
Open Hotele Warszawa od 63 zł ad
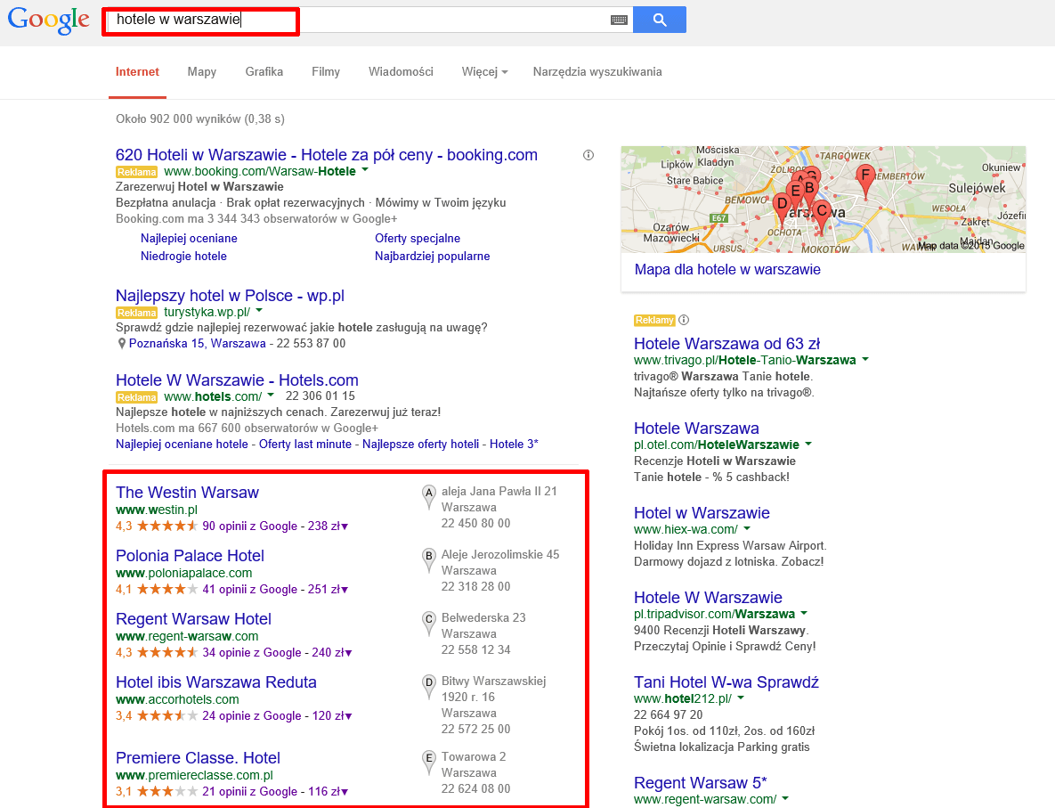point(726,343)
